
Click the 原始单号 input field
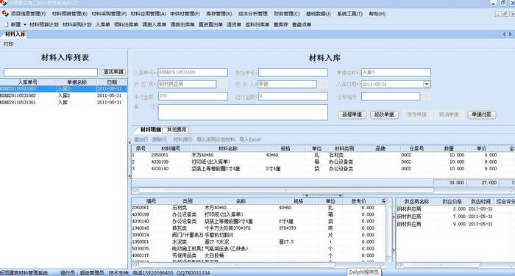pyautogui.click(x=293, y=73)
